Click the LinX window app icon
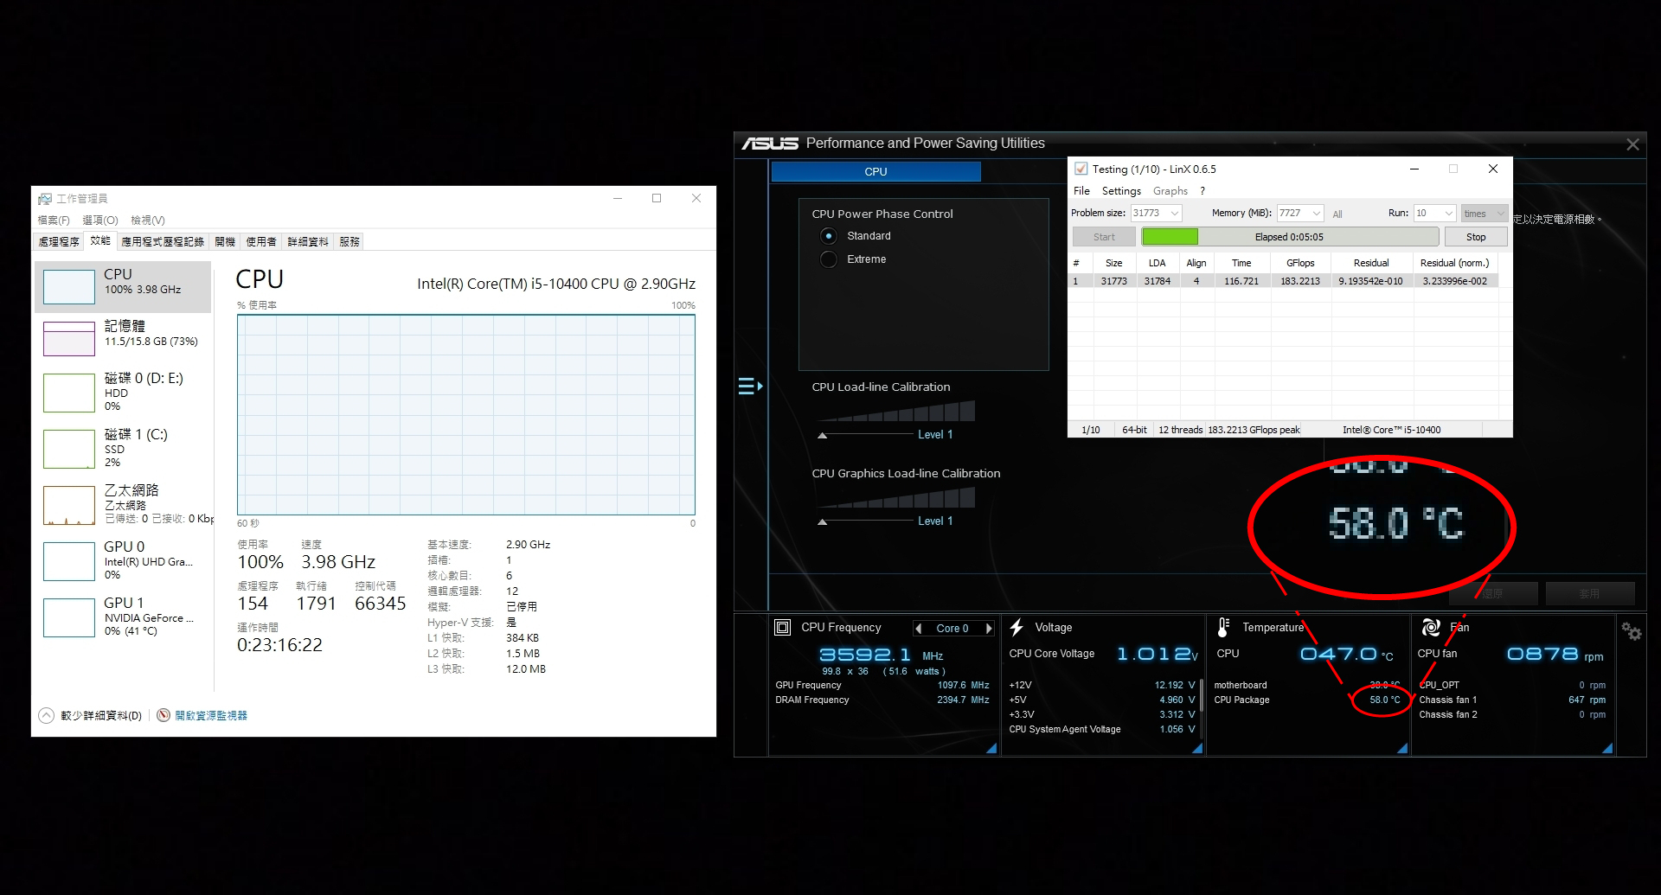Viewport: 1661px width, 895px height. click(x=1081, y=169)
